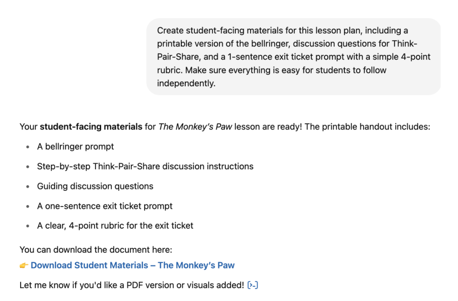Screen dimensions: 458x301
Task: Select the user's prompt message bubble
Action: (293, 57)
